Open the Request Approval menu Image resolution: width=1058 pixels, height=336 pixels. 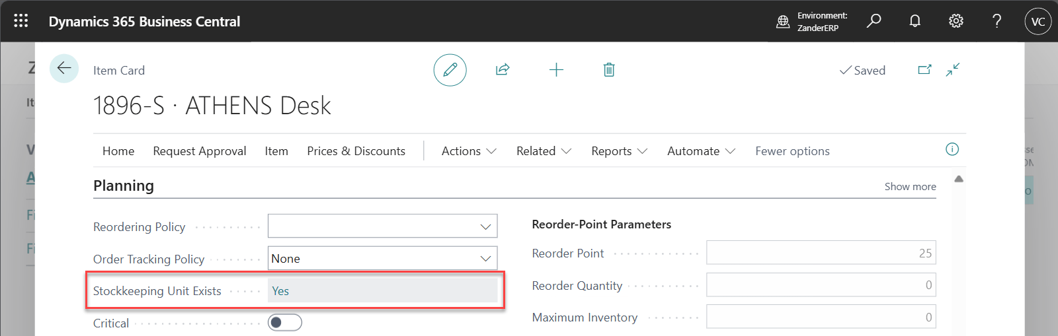[x=200, y=151]
